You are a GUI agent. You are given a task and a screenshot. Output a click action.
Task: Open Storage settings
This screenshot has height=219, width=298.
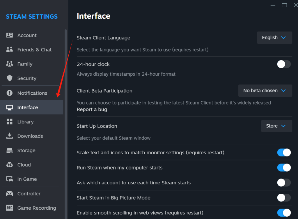click(31, 150)
